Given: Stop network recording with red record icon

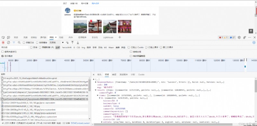Looking at the screenshot, I should [3, 43].
